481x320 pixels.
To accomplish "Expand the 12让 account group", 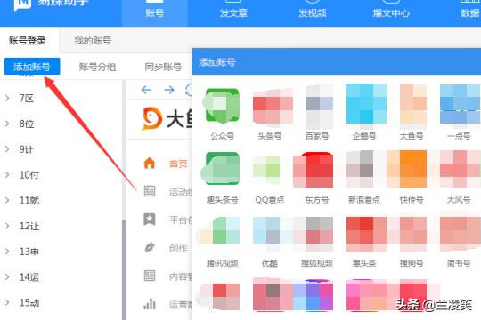I will (x=7, y=226).
